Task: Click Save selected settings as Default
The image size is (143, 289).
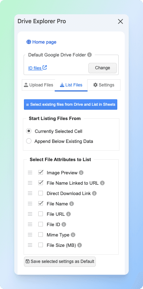Action: pyautogui.click(x=60, y=261)
